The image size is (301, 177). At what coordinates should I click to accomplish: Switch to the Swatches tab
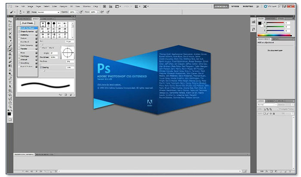[270, 19]
